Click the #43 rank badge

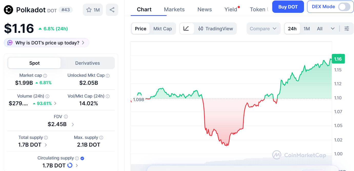tap(66, 10)
